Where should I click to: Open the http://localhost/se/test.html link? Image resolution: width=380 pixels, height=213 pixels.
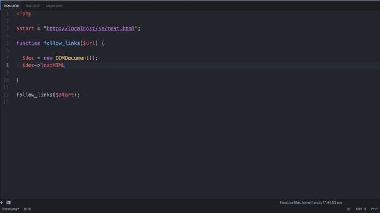pos(90,28)
